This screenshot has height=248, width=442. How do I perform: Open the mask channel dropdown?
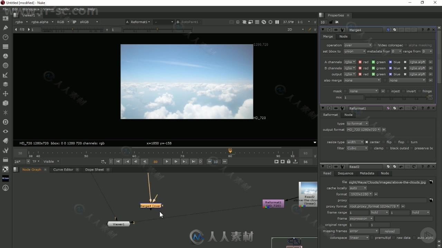click(364, 91)
